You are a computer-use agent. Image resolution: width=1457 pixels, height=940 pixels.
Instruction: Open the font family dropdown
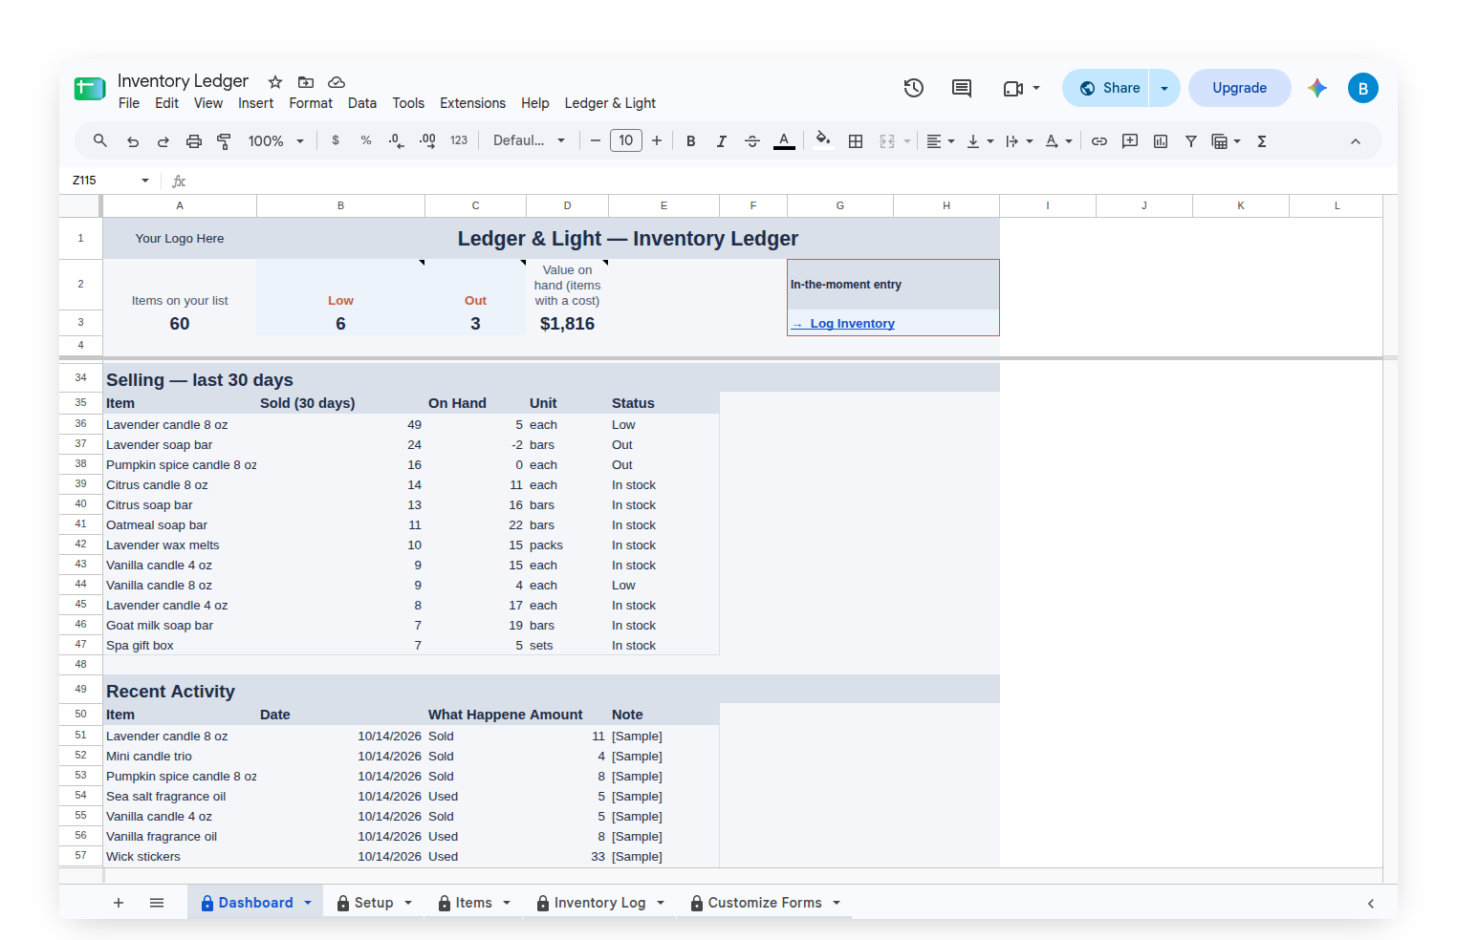pos(530,141)
